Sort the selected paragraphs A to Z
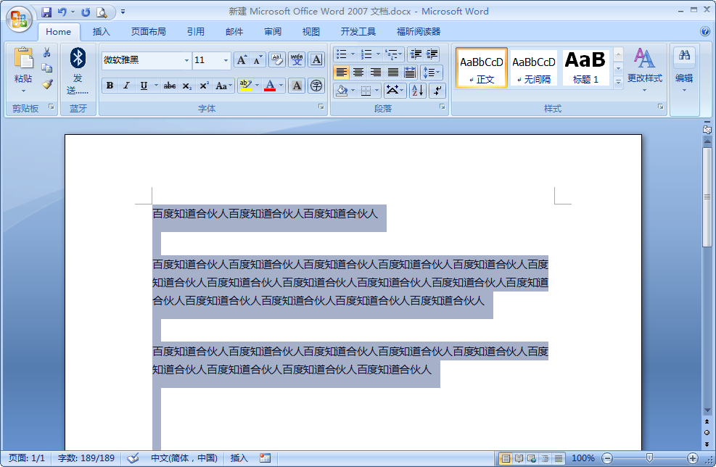 pyautogui.click(x=417, y=91)
